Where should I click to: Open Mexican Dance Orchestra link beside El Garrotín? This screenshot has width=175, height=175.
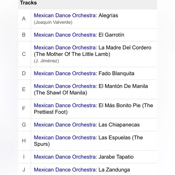65,35
